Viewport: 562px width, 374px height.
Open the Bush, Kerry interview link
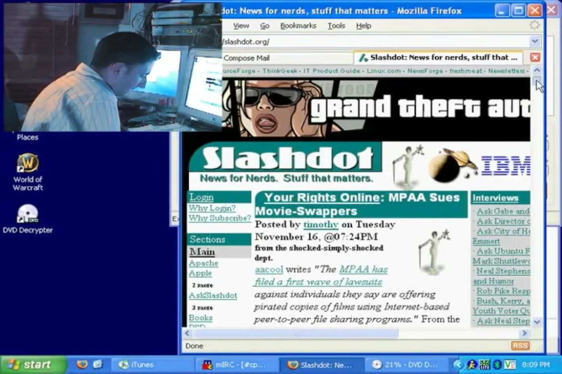(503, 301)
